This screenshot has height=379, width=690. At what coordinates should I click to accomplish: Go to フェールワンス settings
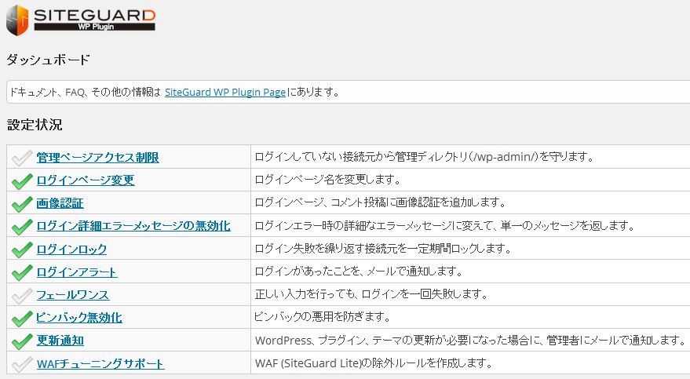pyautogui.click(x=72, y=295)
